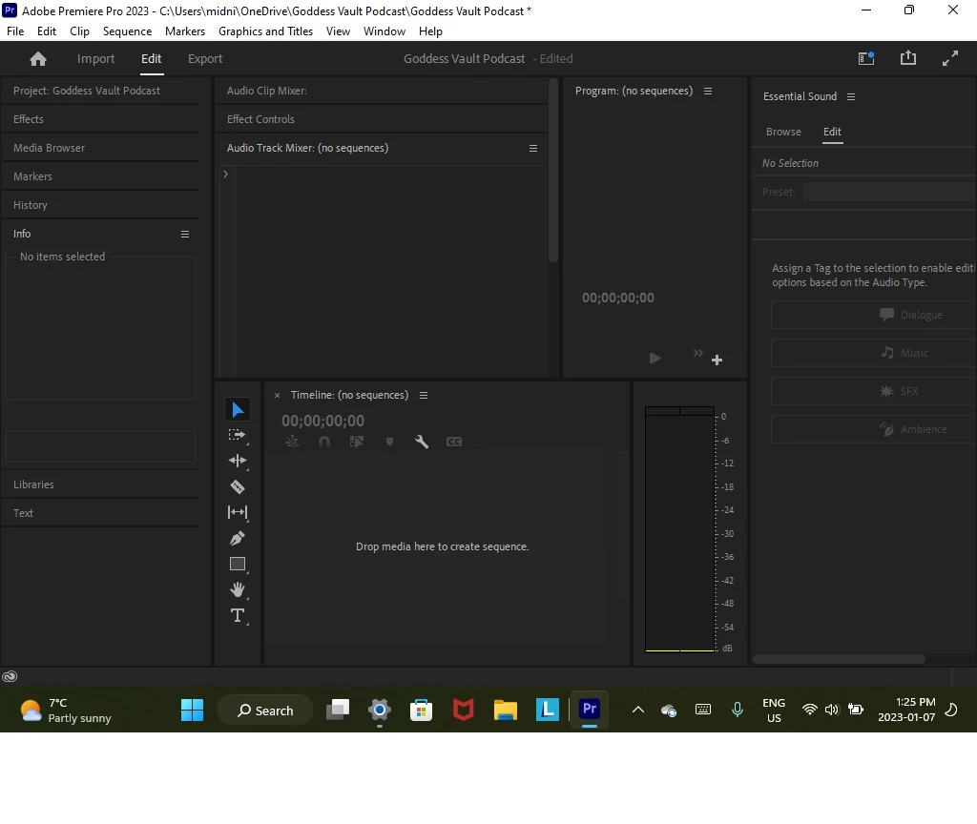Assign the Music audio type
The height and width of the screenshot is (824, 977).
point(874,353)
